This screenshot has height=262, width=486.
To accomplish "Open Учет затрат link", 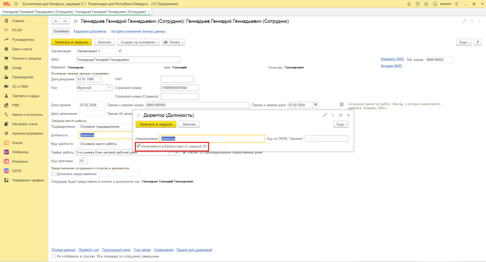I will [142, 250].
